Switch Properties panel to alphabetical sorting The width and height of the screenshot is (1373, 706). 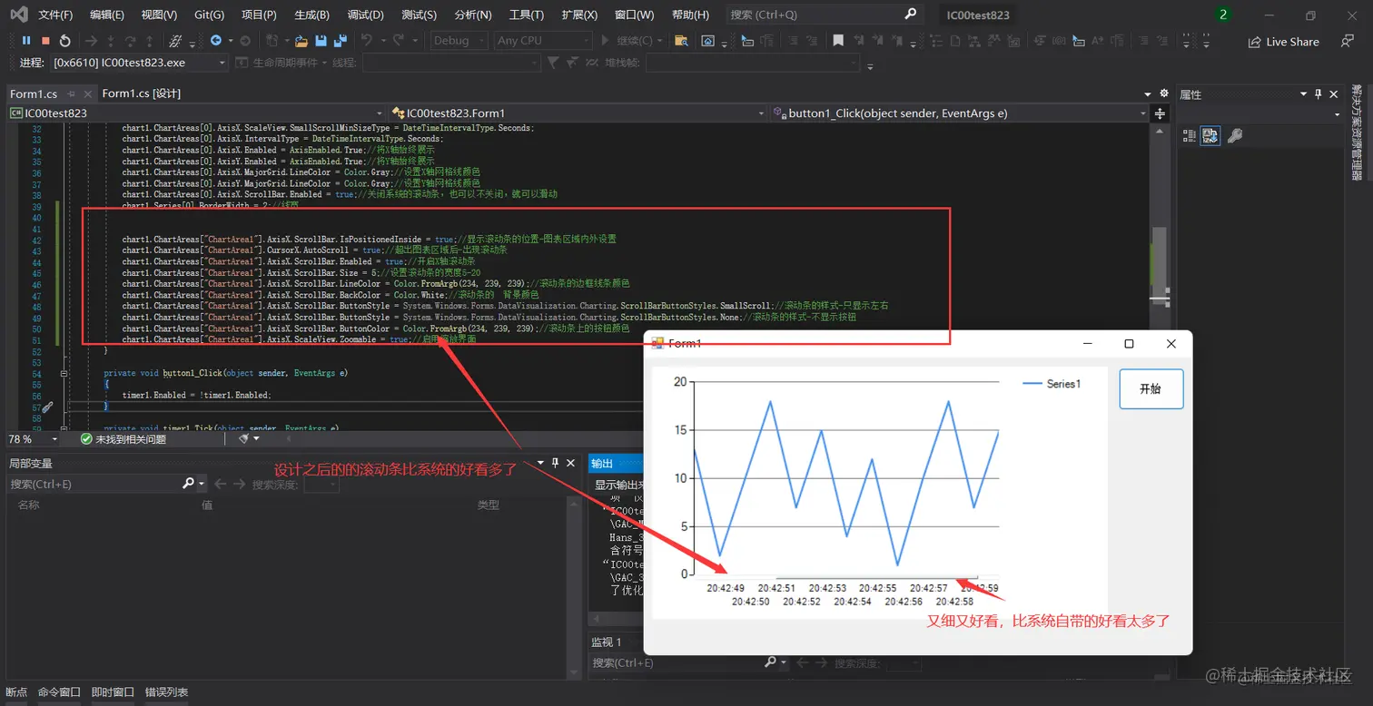coord(1210,135)
